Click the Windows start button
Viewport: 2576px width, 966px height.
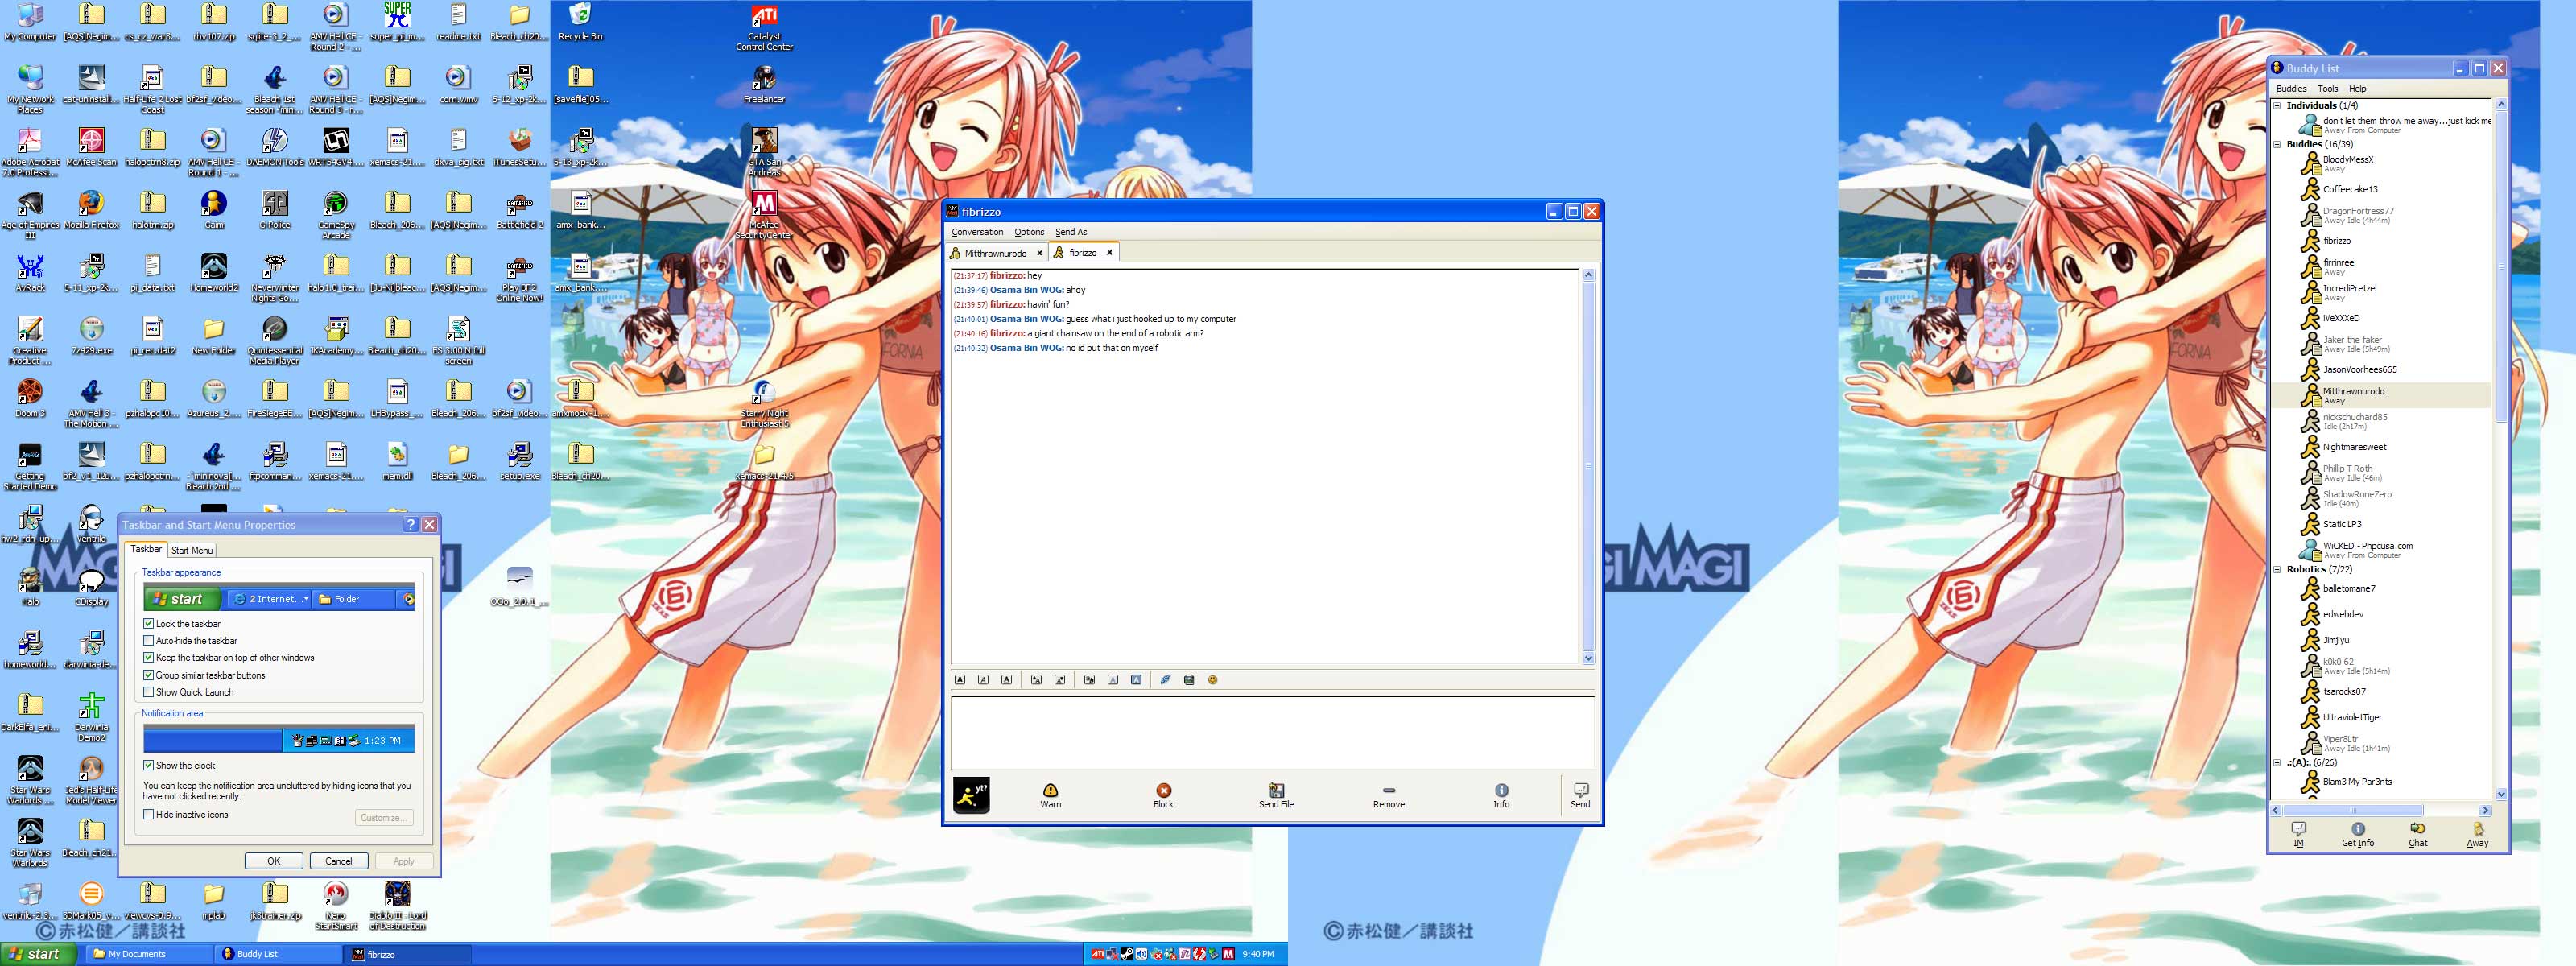[36, 954]
